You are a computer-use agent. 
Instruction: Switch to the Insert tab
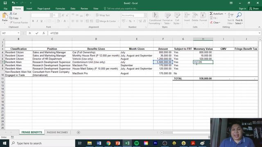29,9
